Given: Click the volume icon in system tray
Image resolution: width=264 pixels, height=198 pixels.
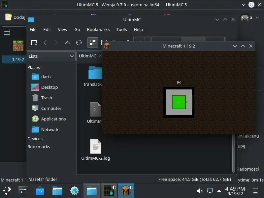Looking at the screenshot, I should (x=200, y=191).
